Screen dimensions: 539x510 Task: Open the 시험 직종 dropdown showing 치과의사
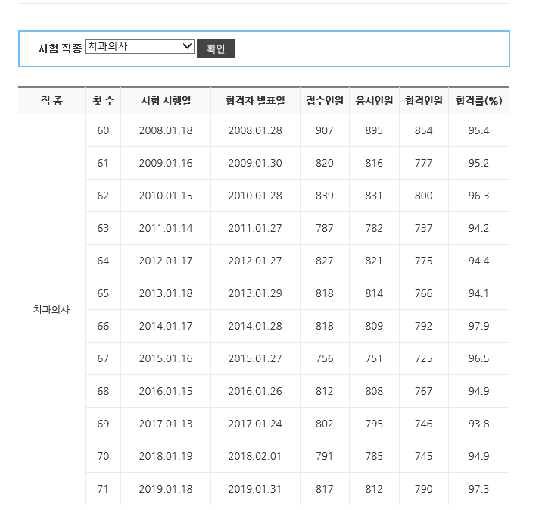click(x=139, y=46)
